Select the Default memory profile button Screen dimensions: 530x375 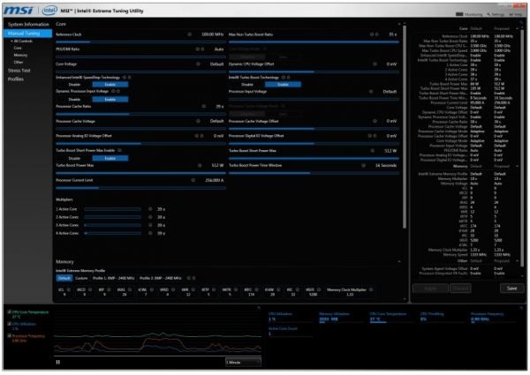point(64,278)
